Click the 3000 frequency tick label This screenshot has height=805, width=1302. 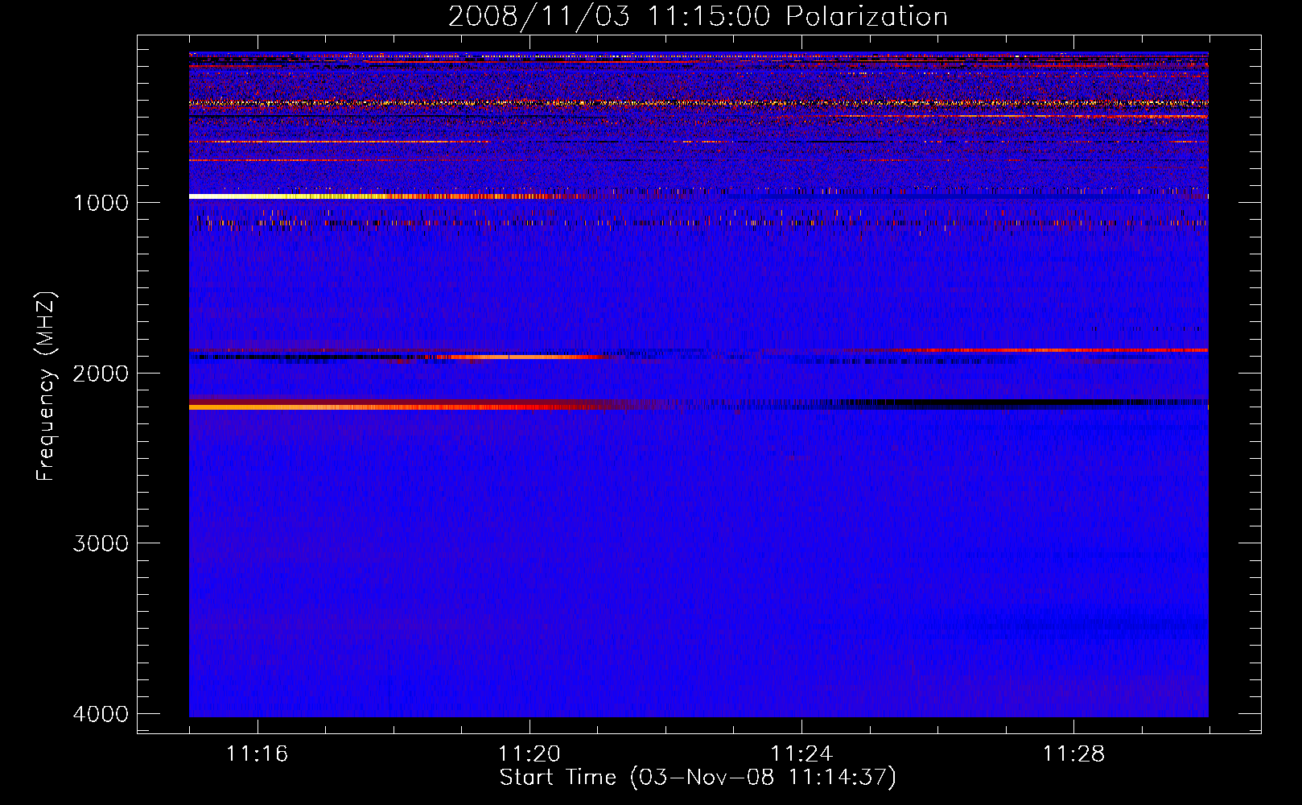pos(101,543)
